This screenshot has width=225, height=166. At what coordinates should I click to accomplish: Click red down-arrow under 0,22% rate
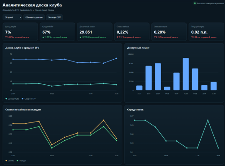tap(117, 37)
